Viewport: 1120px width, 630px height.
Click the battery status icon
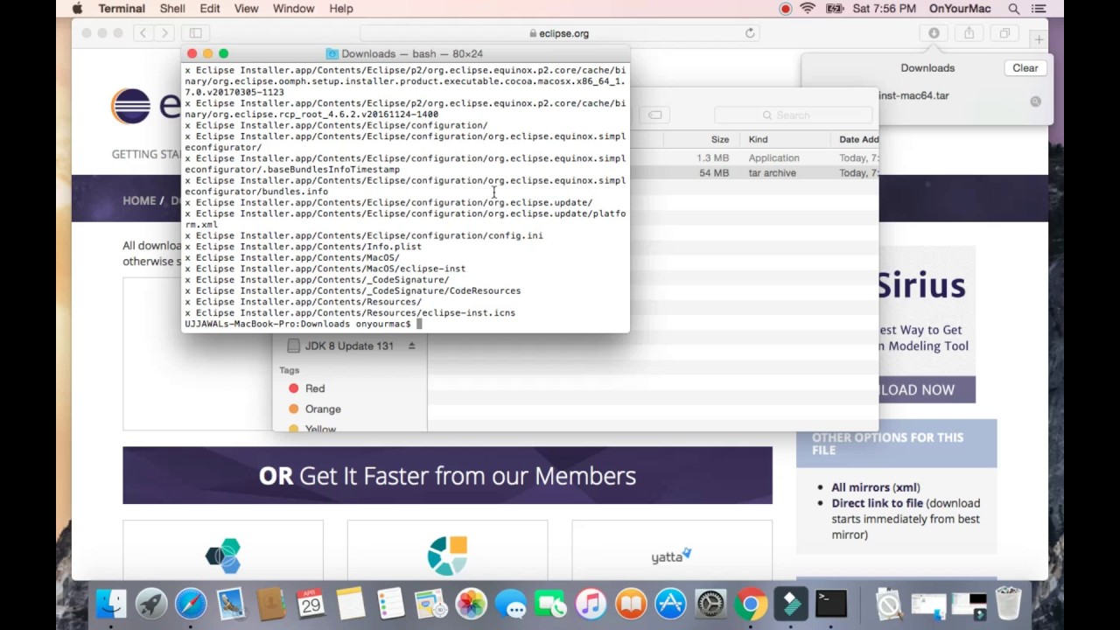835,9
